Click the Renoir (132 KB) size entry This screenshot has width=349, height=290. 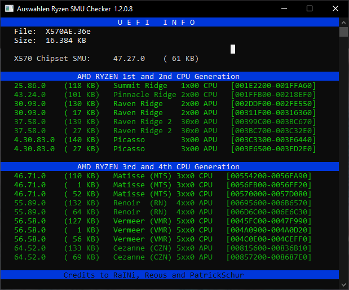click(82, 203)
